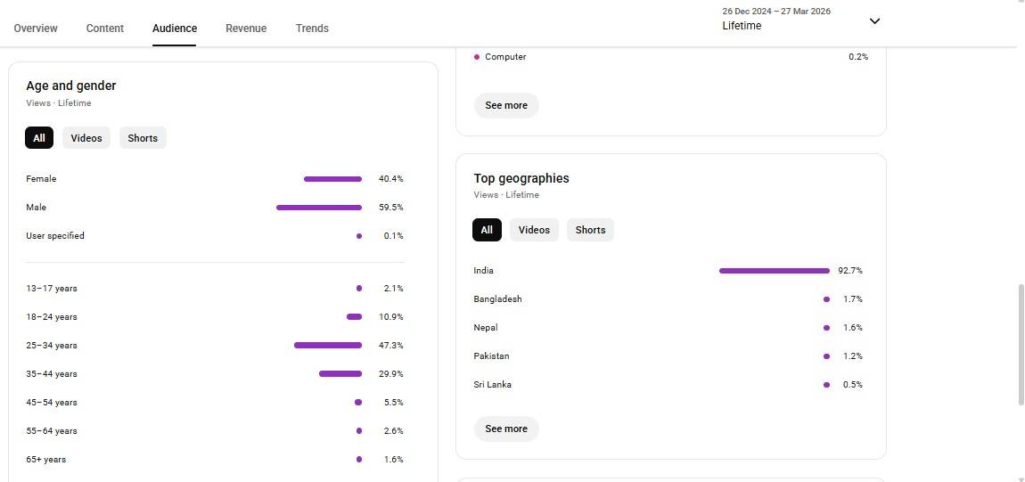The width and height of the screenshot is (1025, 482).
Task: Click the 25–34 years bar
Action: pos(328,346)
